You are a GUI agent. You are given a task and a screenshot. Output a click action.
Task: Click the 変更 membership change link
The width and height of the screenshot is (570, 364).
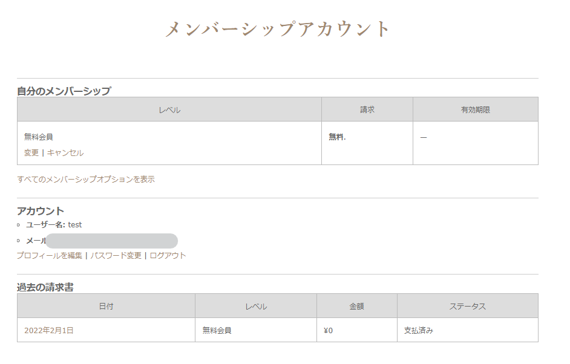(31, 153)
